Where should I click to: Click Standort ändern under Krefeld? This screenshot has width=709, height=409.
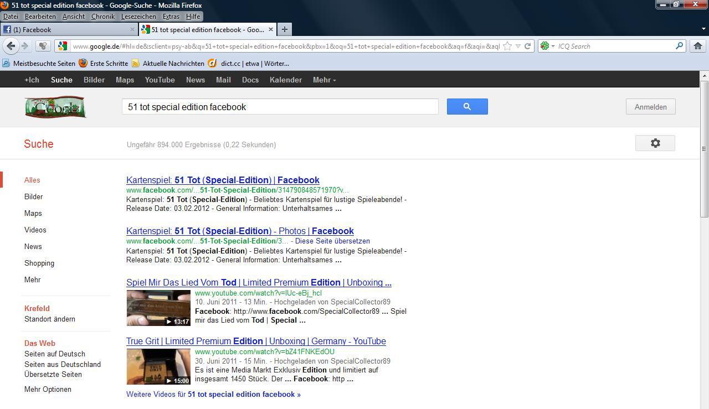pyautogui.click(x=50, y=319)
